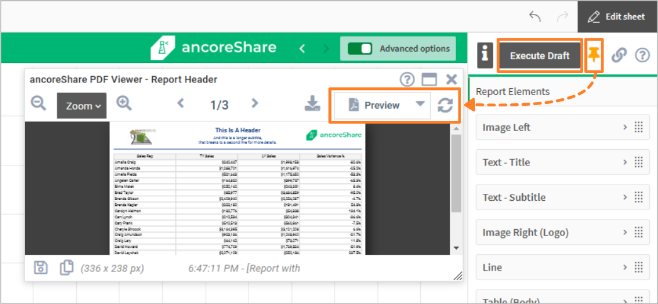Close the ancoreShare PDF Viewer

pos(451,79)
